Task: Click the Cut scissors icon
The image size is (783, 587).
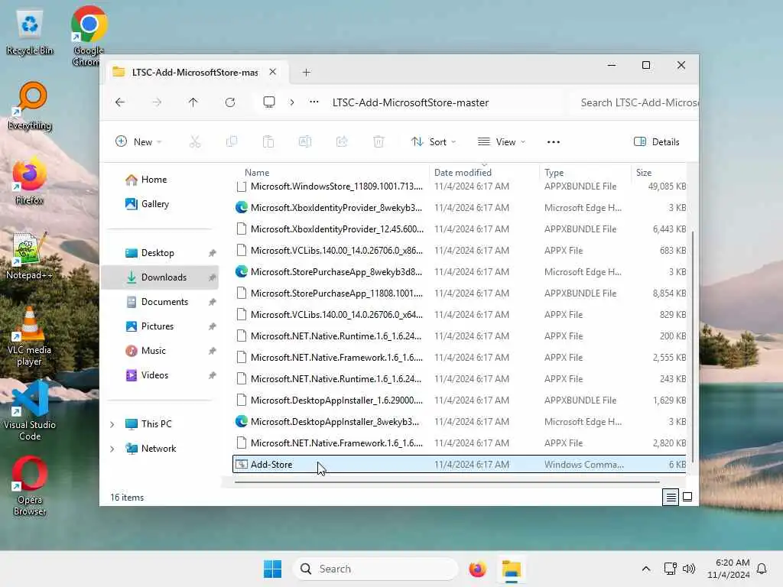Action: (x=195, y=141)
